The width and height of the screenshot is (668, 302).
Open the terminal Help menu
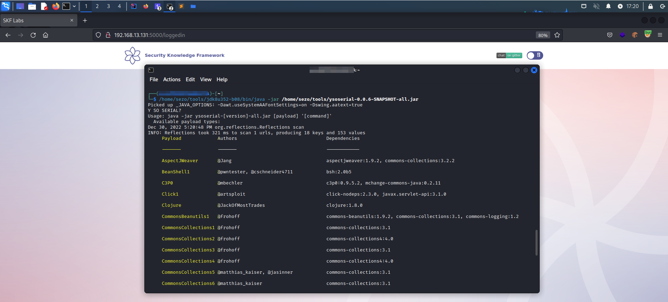(x=222, y=80)
